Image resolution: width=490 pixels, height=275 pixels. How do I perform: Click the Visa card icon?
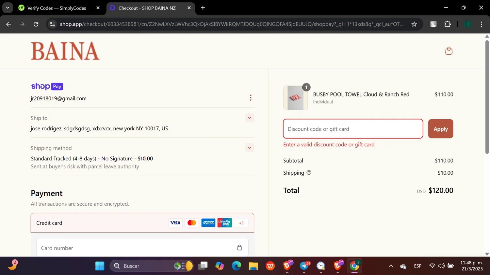click(175, 223)
